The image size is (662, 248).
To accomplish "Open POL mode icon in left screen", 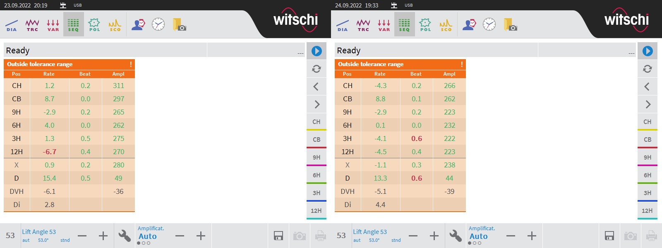I will tap(94, 25).
